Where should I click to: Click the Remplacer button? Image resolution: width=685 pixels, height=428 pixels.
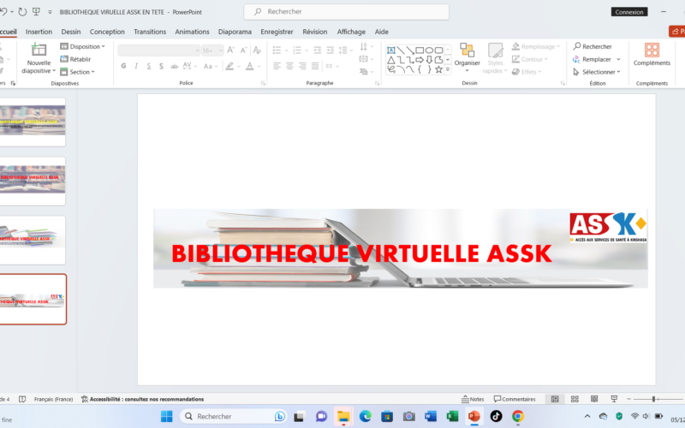pyautogui.click(x=596, y=59)
